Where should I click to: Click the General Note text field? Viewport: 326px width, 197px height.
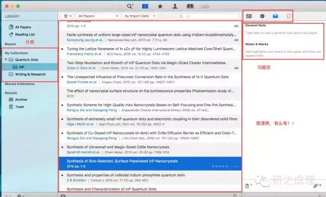(x=281, y=33)
